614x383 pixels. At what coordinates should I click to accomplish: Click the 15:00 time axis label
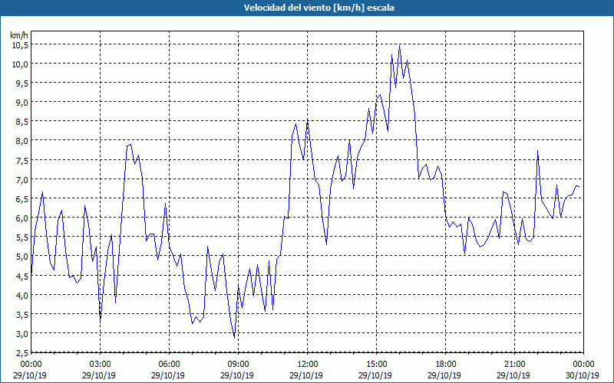(376, 365)
